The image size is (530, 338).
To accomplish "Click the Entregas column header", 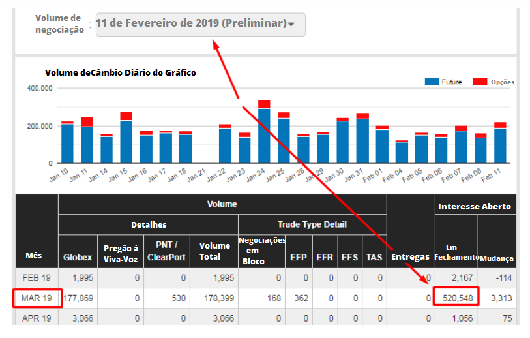I will click(x=410, y=257).
